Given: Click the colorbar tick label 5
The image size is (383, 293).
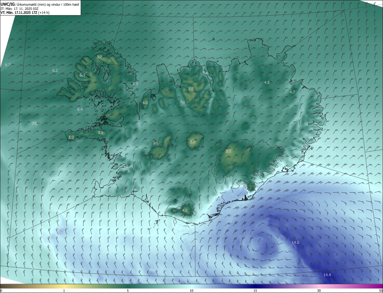Looking at the screenshot, I should (x=128, y=291).
